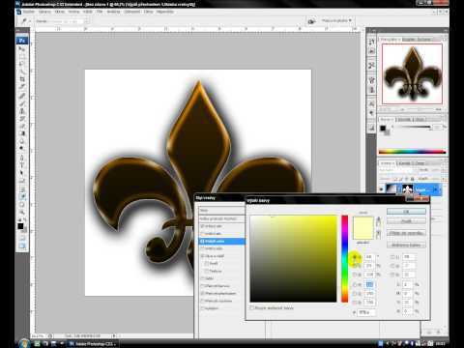
Task: Open the Brushes panel from the dock
Action: tap(371, 80)
